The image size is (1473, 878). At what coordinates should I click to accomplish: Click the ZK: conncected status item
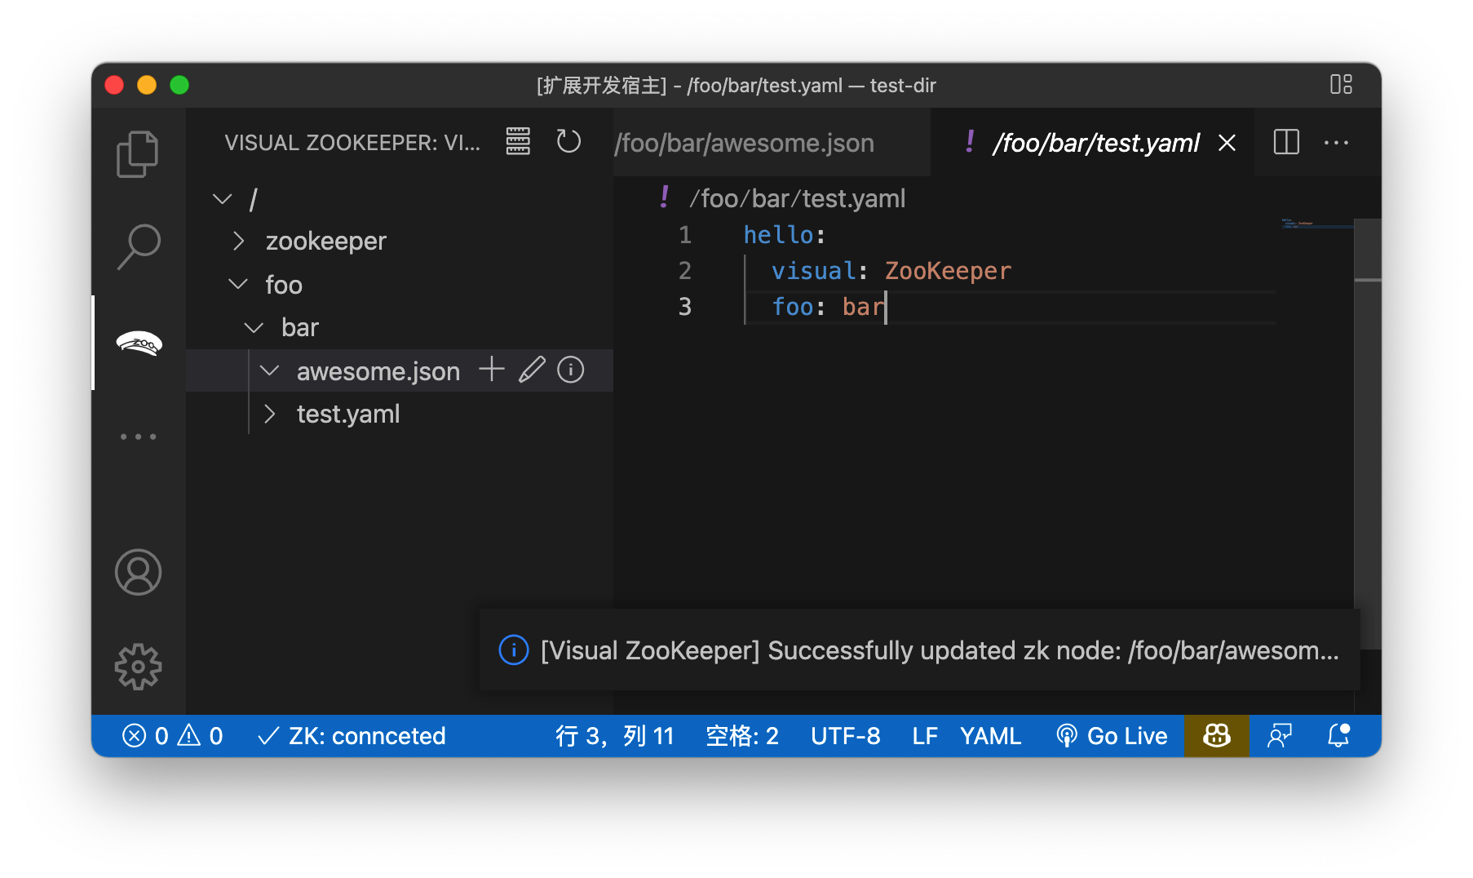(x=352, y=736)
